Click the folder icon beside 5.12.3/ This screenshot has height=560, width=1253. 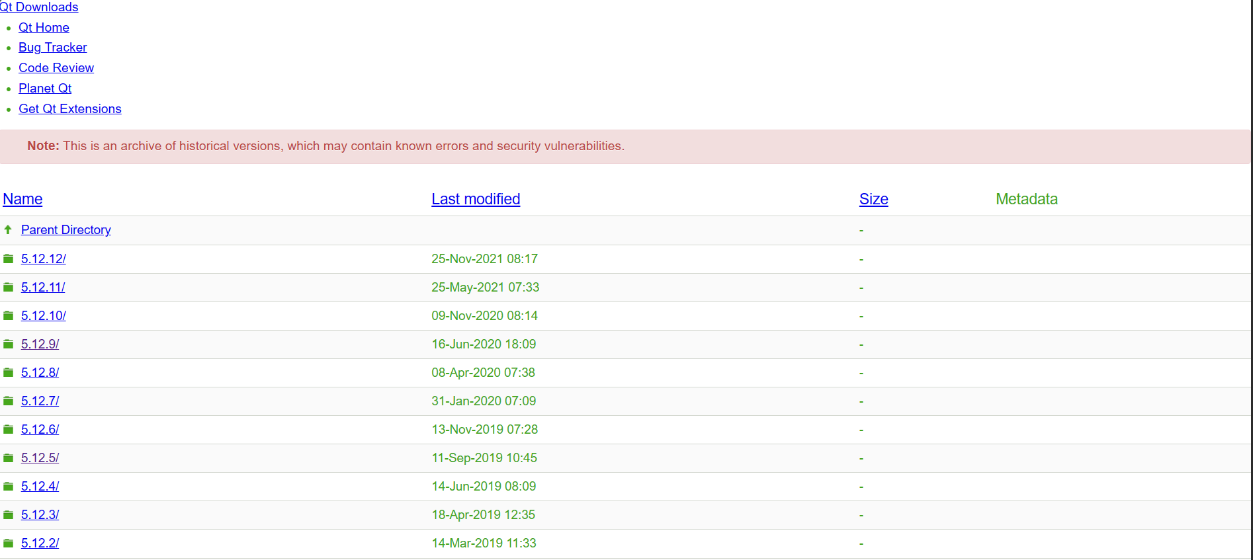[x=8, y=514]
